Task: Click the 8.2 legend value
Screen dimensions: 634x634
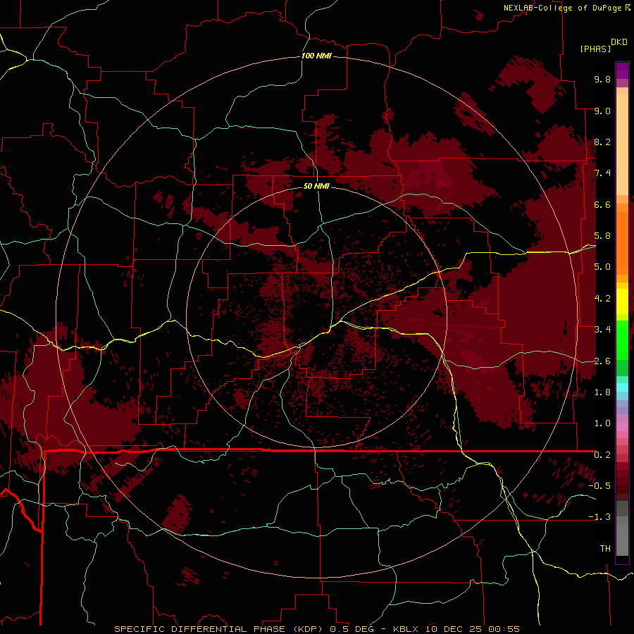Action: click(x=602, y=142)
